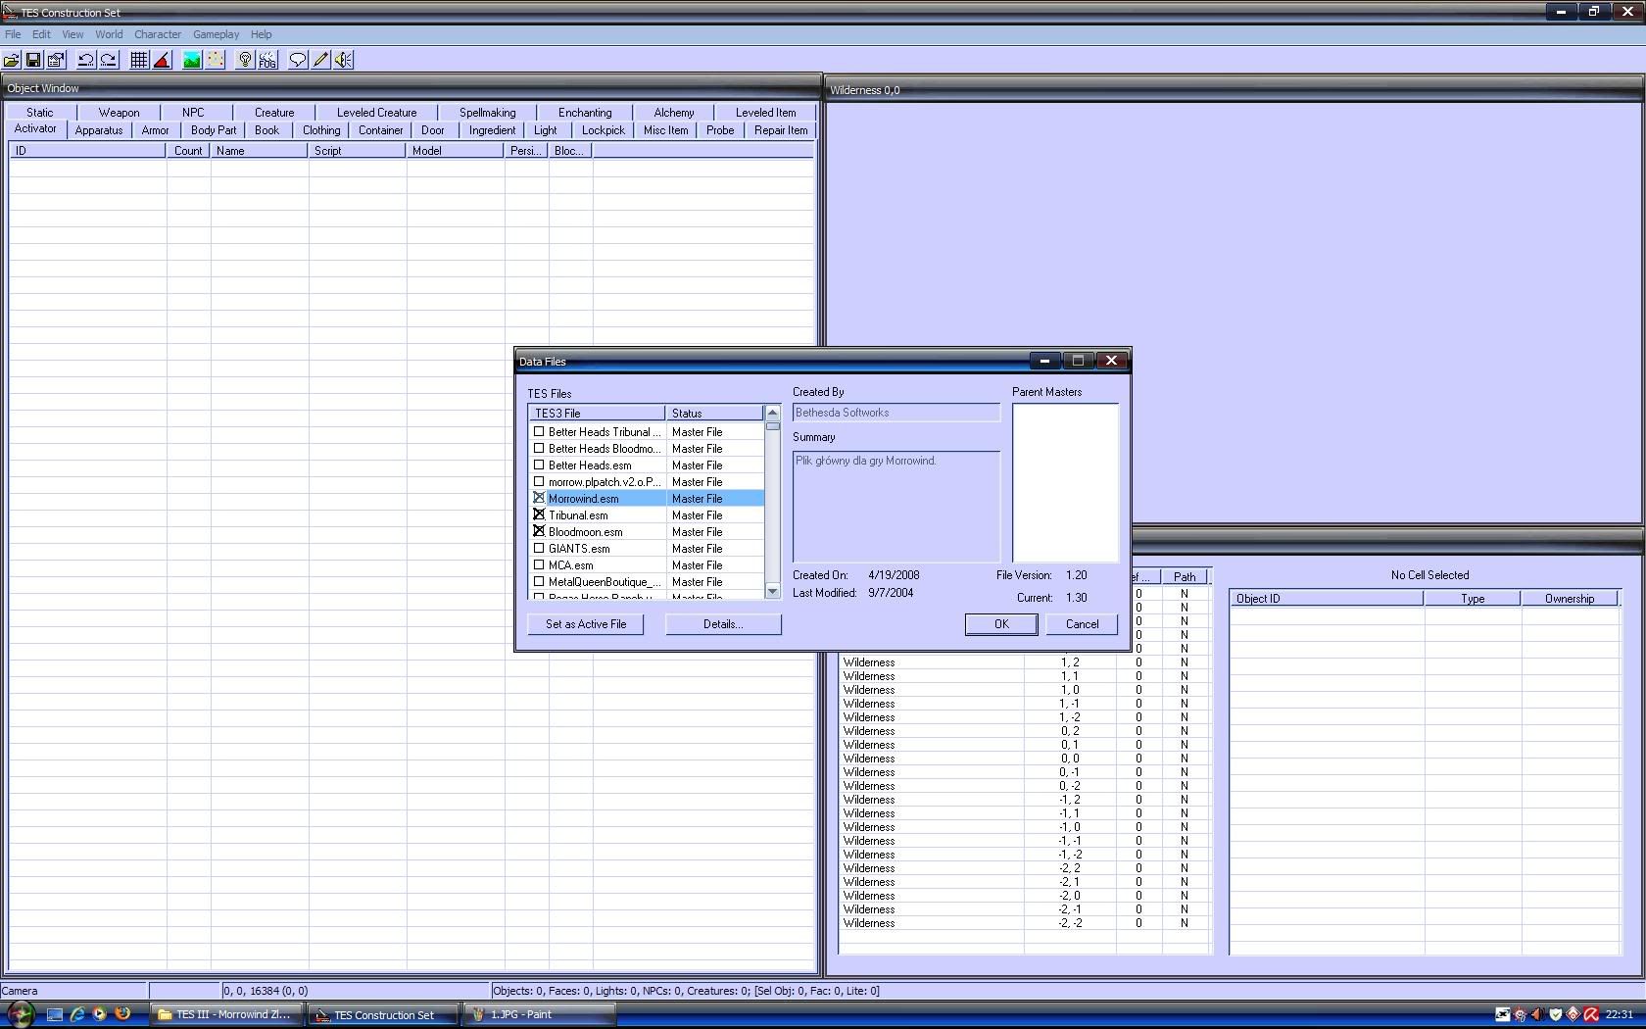1646x1029 pixels.
Task: Check the Better Heads Bloodmoon checkbox
Action: point(539,448)
